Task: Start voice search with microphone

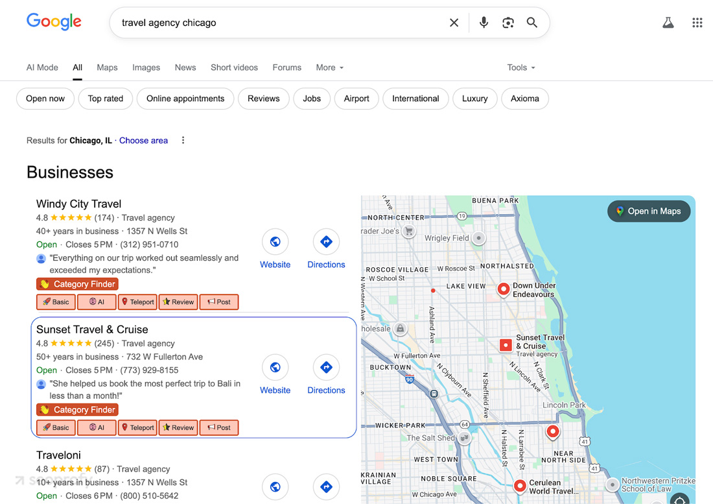Action: [484, 23]
